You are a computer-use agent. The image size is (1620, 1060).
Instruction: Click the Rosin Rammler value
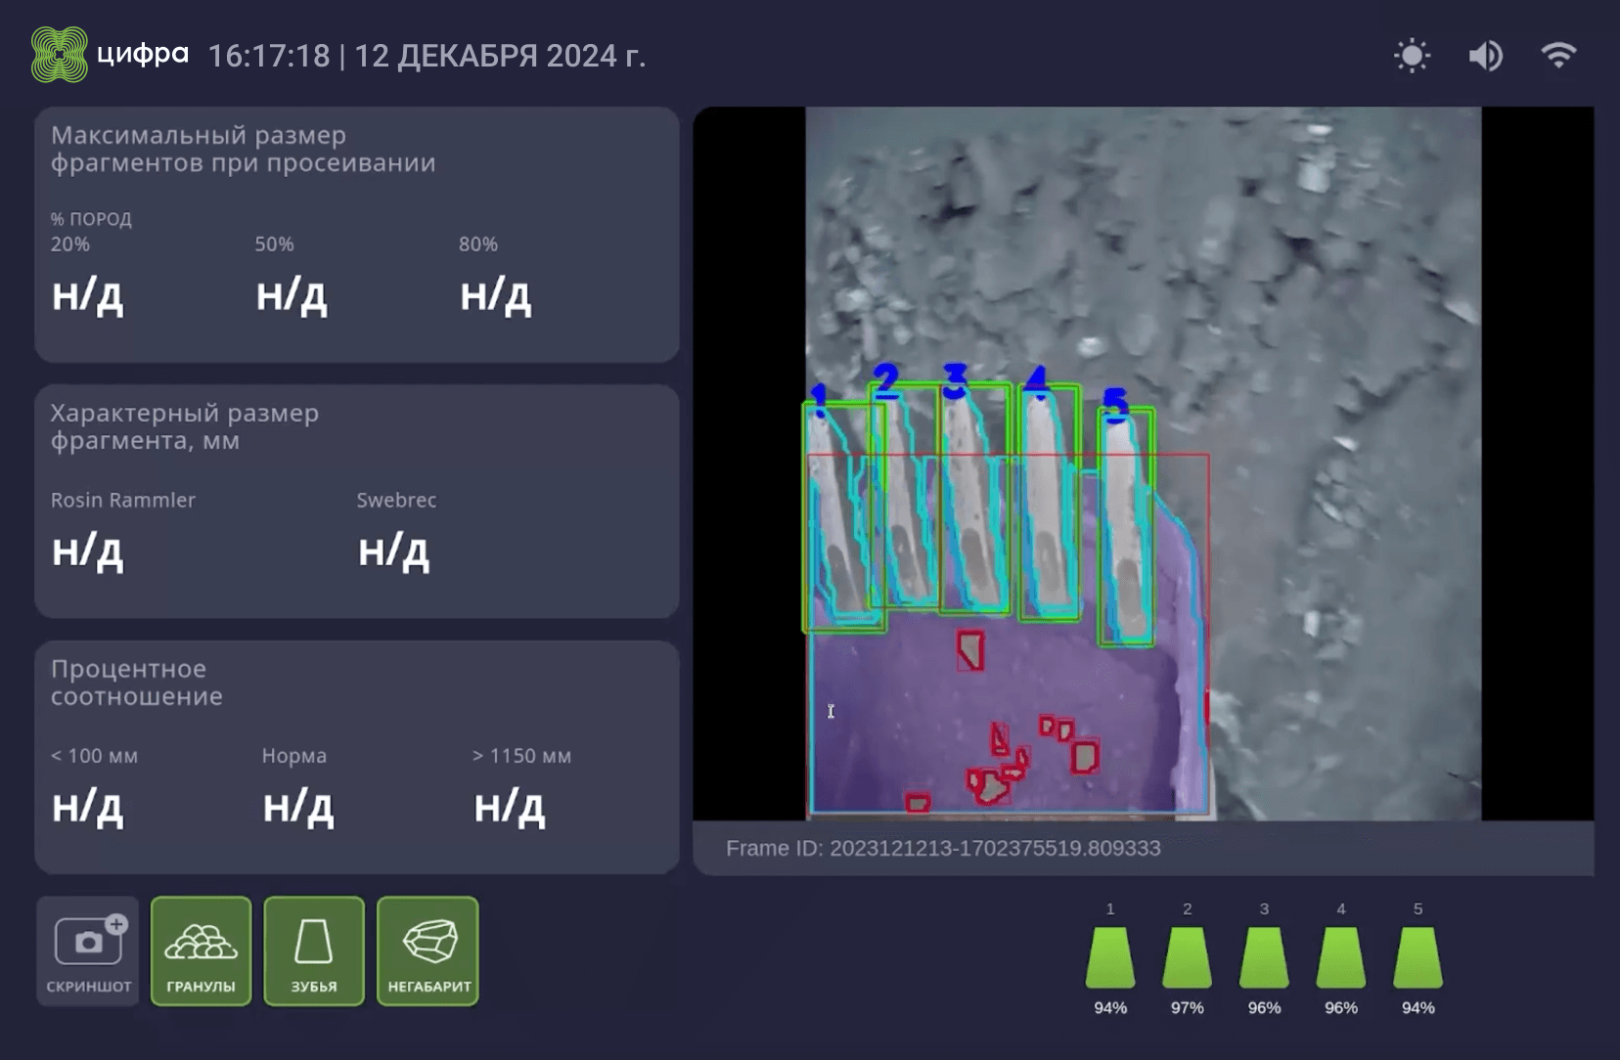click(x=87, y=552)
